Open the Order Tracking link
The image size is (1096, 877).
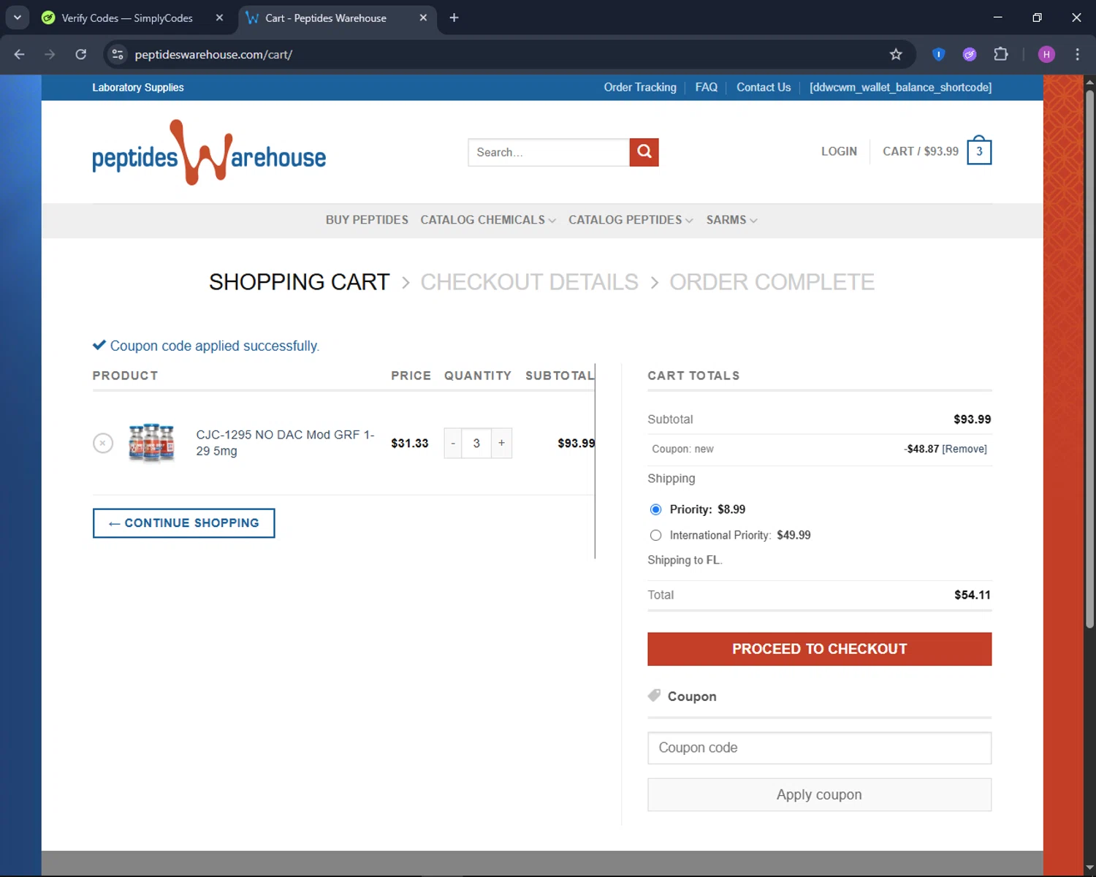pyautogui.click(x=640, y=87)
